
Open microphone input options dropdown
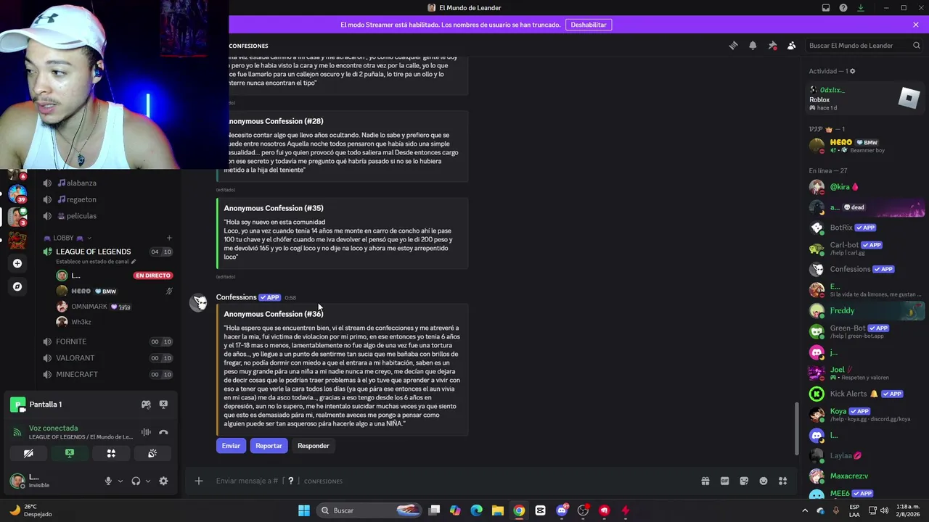click(120, 481)
